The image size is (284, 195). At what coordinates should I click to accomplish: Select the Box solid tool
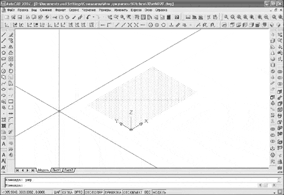pyautogui.click(x=273, y=41)
